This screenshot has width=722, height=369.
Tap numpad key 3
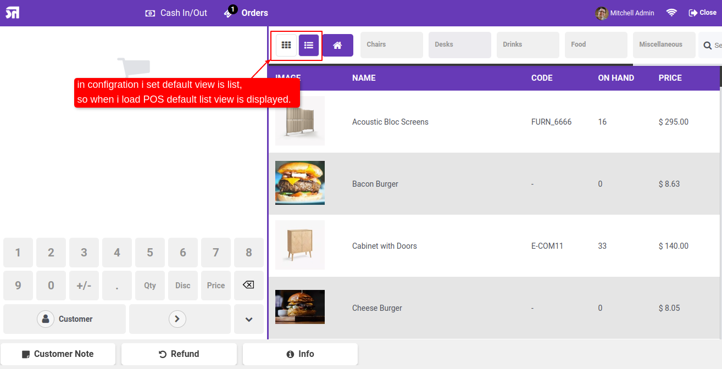point(84,253)
